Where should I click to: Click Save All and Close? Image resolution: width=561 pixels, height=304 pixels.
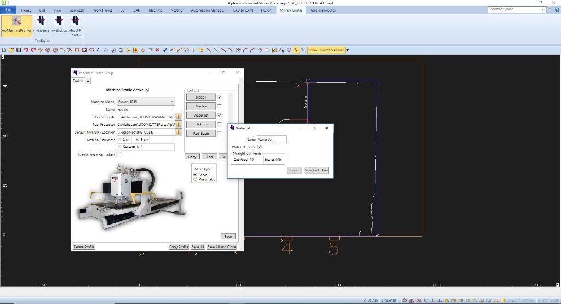221,247
